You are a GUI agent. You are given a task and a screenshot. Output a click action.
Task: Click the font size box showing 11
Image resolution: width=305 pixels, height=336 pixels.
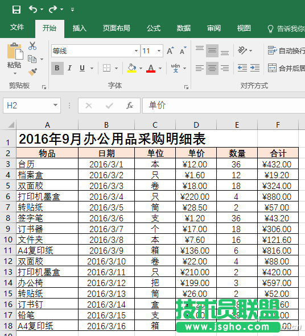pos(149,51)
